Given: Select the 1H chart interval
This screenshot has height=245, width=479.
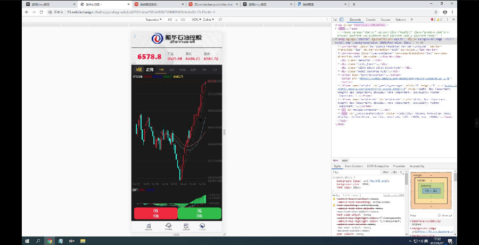Looking at the screenshot, I should [x=204, y=70].
